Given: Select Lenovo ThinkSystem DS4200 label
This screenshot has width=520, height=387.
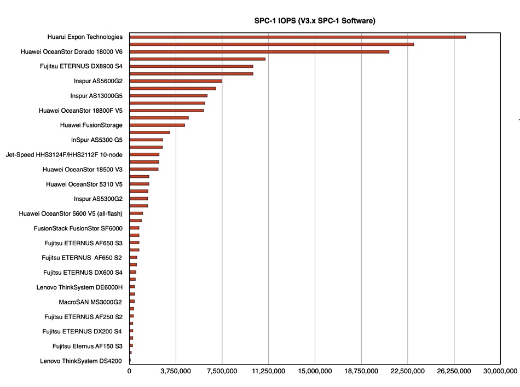Looking at the screenshot, I should pos(81,361).
